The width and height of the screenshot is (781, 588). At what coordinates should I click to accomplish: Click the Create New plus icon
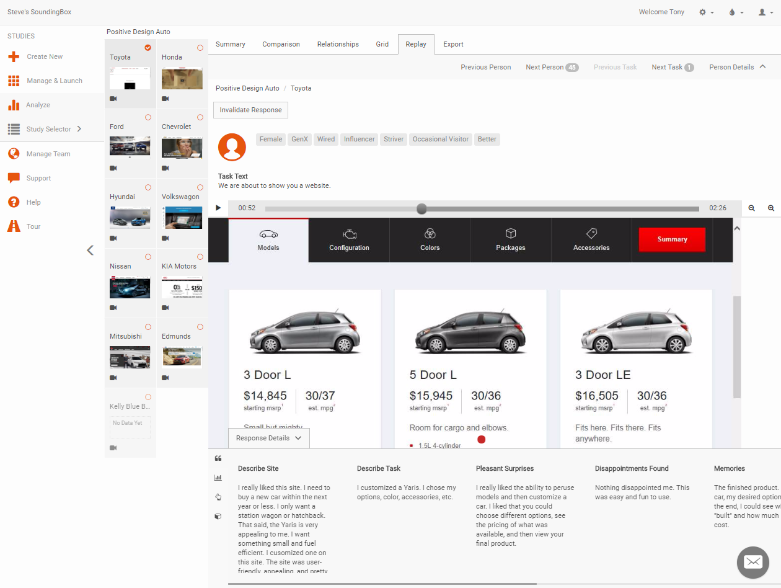(14, 56)
